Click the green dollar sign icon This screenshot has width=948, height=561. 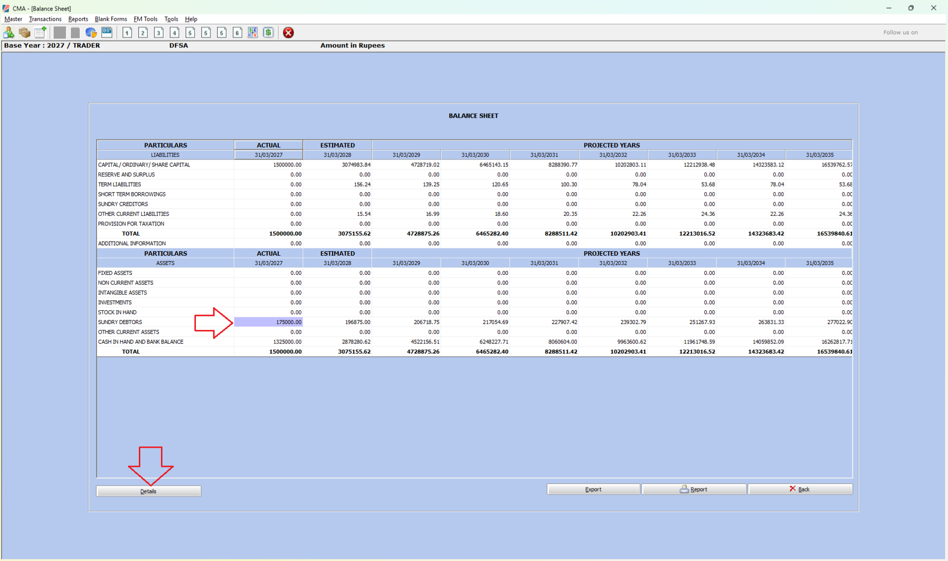(269, 33)
